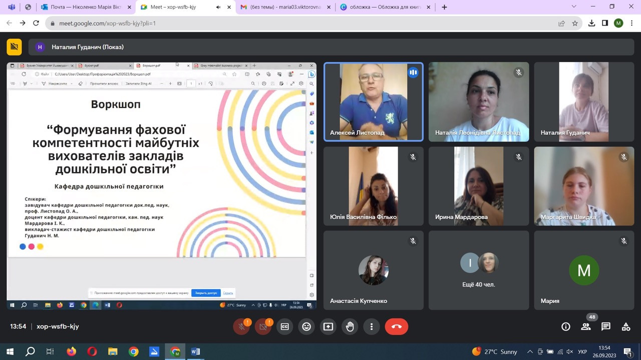Switch to the "обложка" browser tab

pos(381,7)
